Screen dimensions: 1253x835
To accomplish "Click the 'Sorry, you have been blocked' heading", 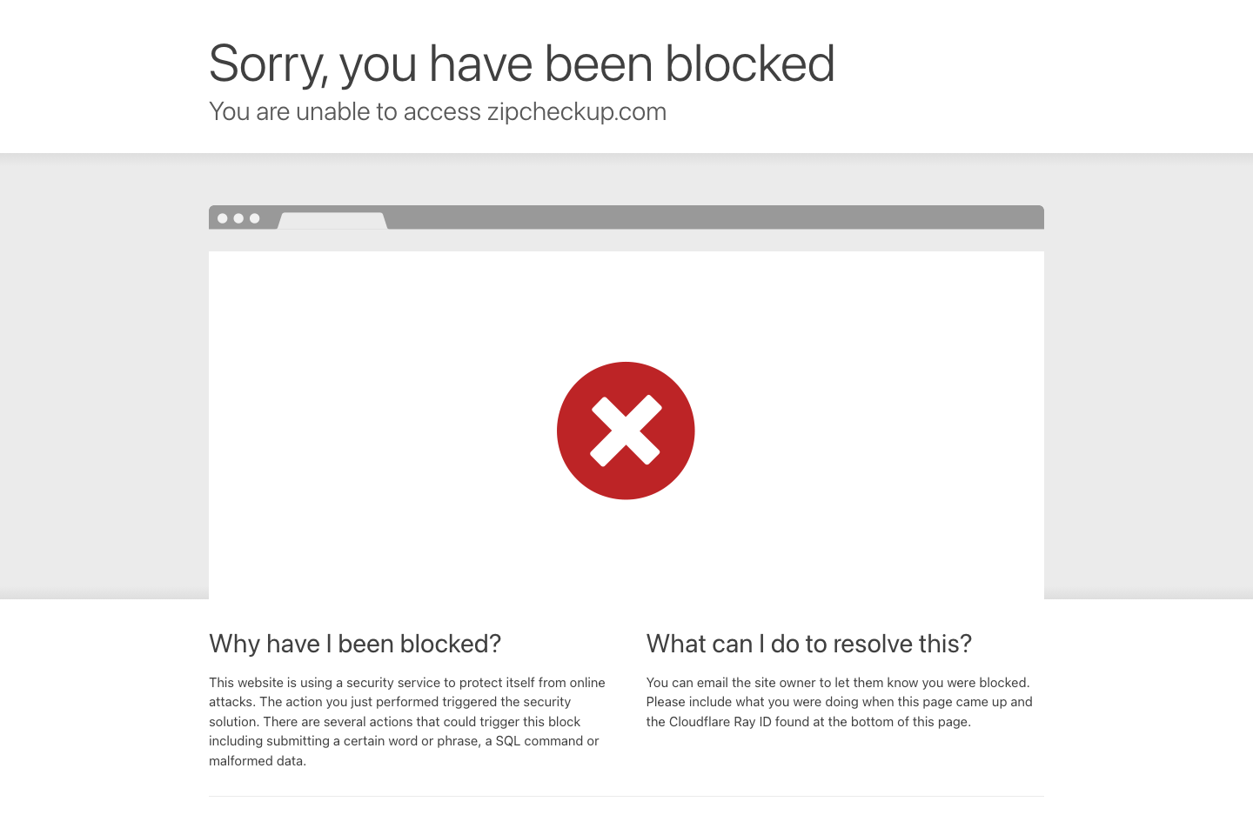I will click(522, 63).
